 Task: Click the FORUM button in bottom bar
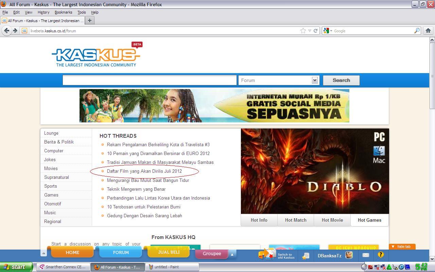121,252
